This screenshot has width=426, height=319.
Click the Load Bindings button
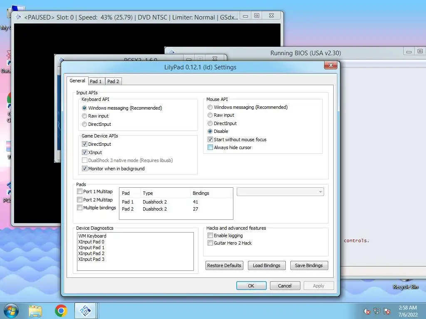click(267, 265)
